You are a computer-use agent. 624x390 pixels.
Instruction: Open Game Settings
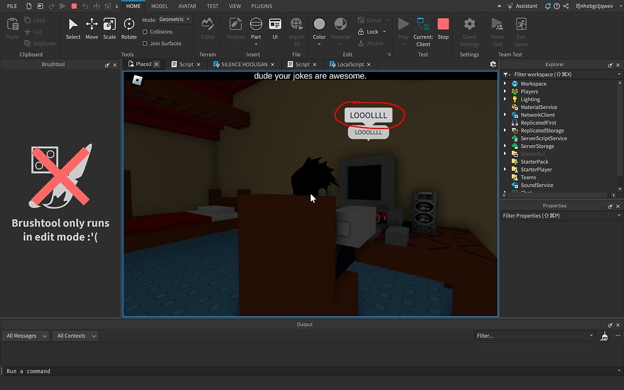coord(469,29)
